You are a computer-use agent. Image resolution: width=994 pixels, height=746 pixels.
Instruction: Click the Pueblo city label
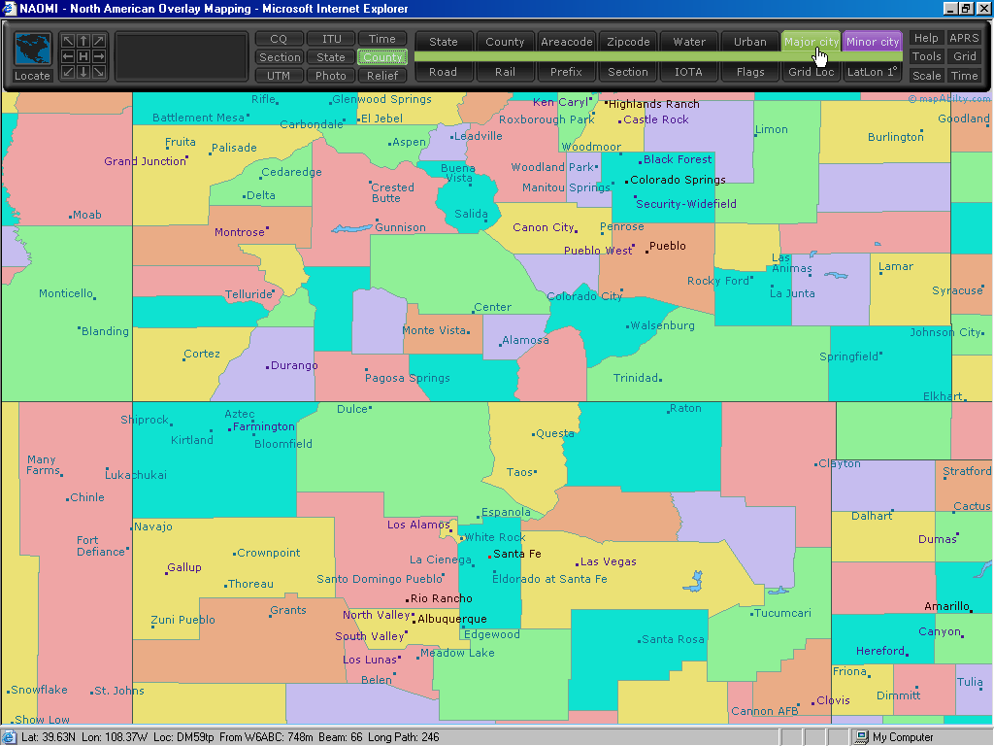coord(668,246)
